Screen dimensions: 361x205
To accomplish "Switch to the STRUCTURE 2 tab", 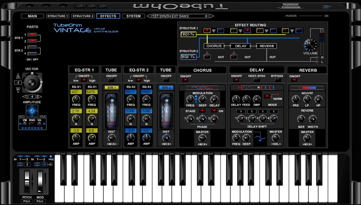I will 83,16.
